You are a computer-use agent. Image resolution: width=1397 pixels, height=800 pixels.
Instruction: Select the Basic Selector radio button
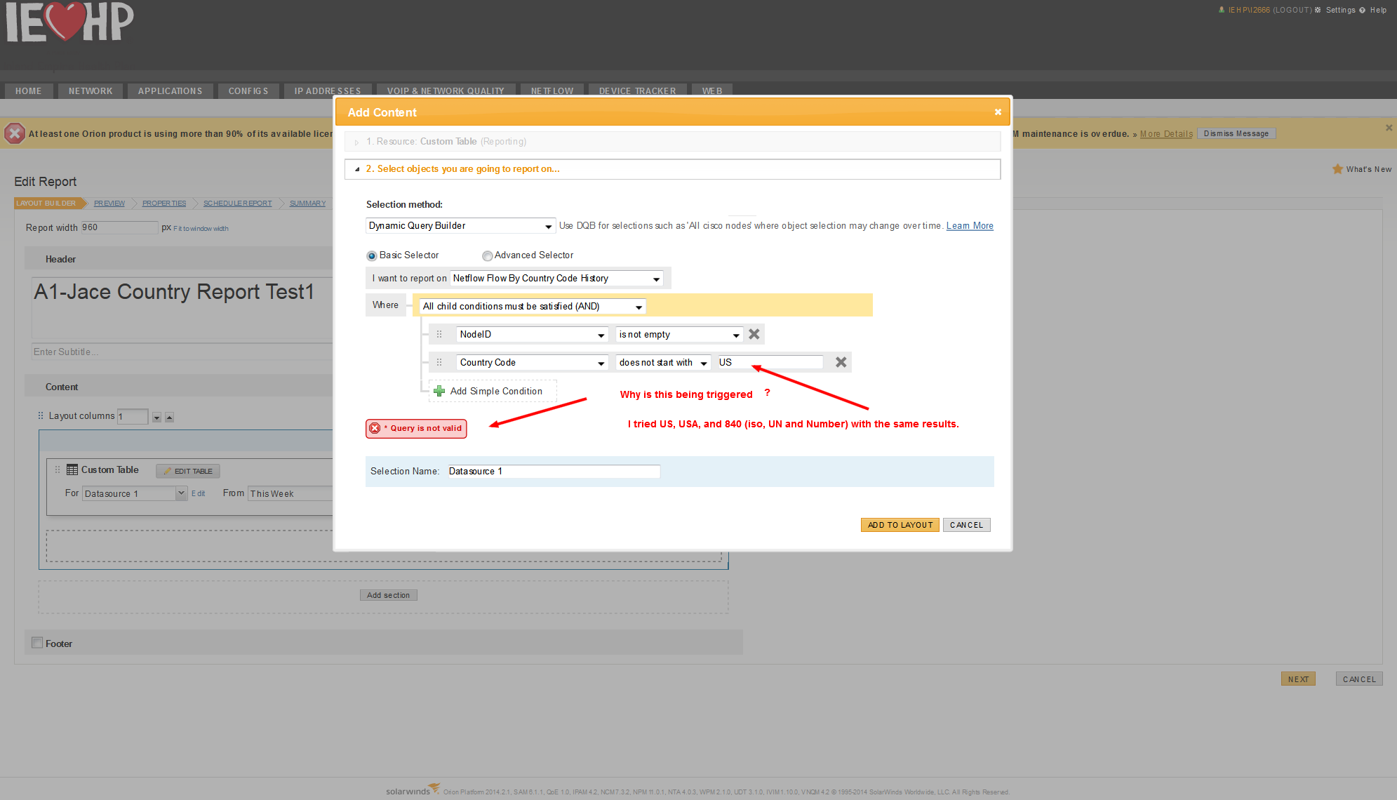(x=372, y=255)
